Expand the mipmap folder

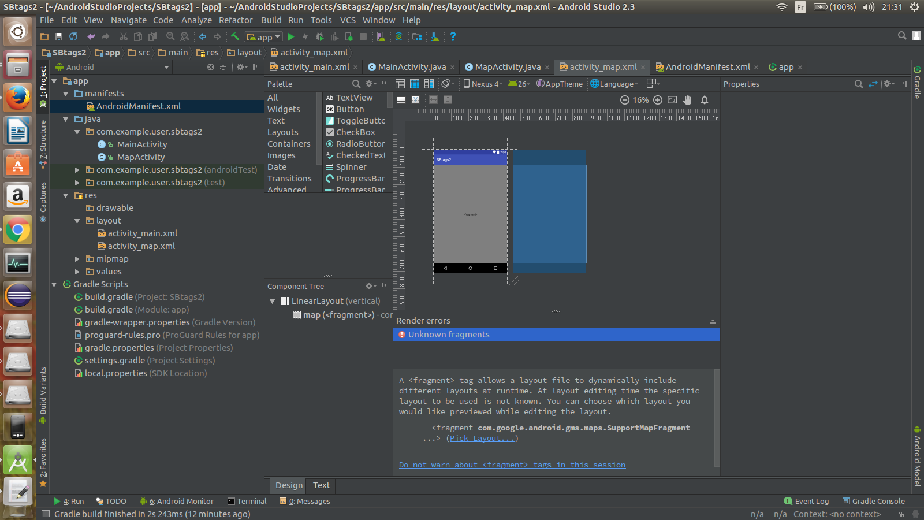tap(77, 259)
